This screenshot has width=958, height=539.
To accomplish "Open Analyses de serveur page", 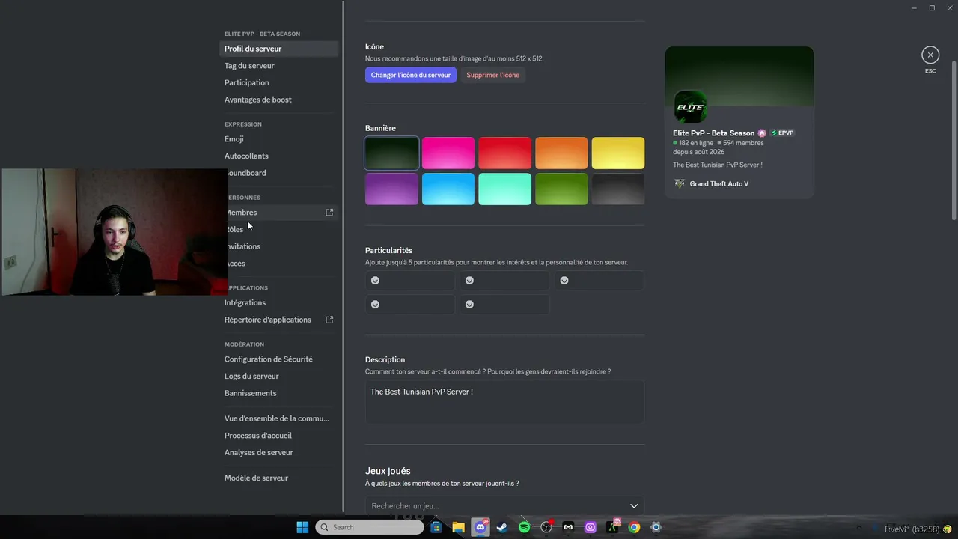I will [x=278, y=452].
